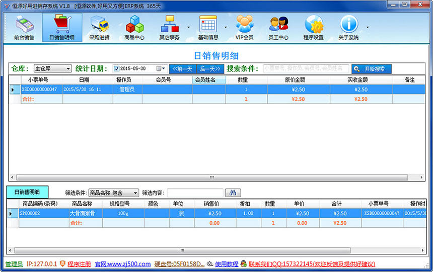
Task: Open 采购进货 truck icon
Action: point(99,28)
